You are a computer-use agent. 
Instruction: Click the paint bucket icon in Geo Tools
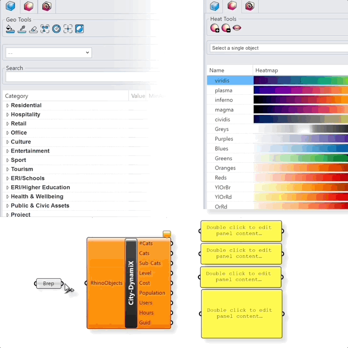click(x=10, y=29)
